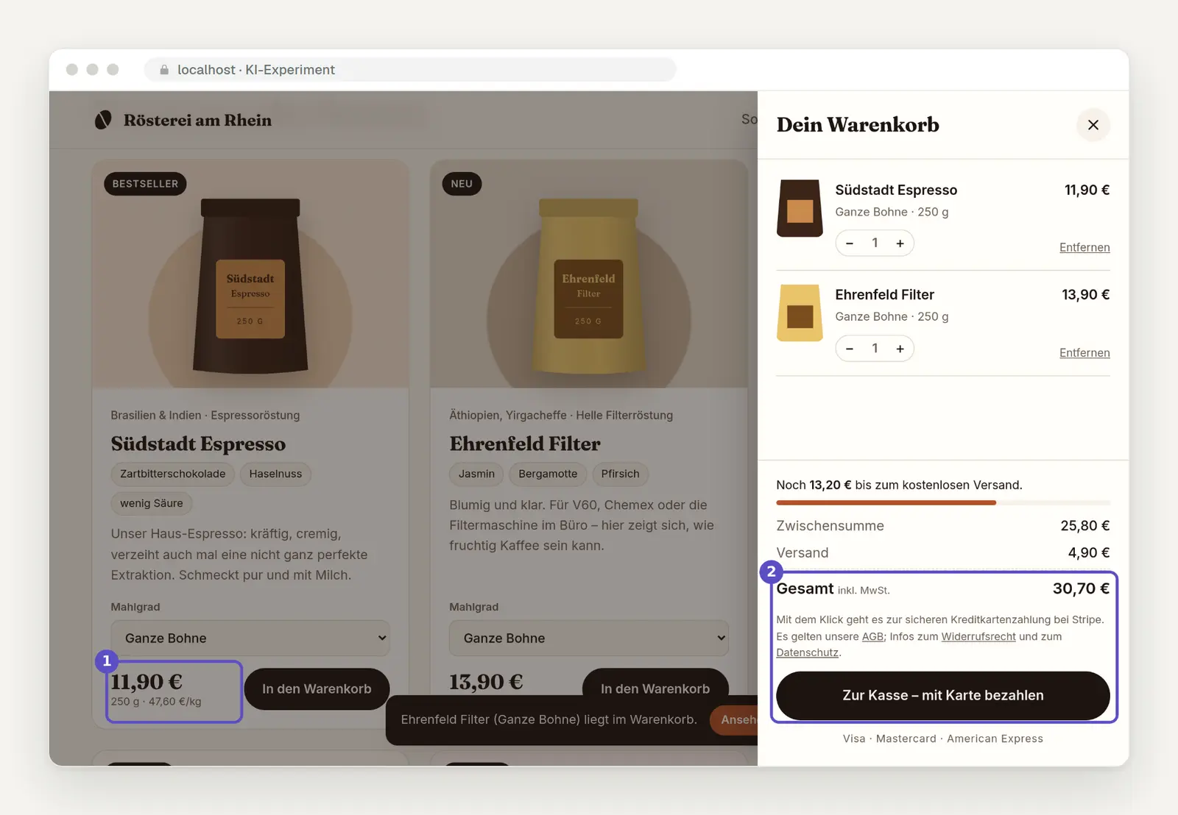Decrease Südstadt Espresso quantity with minus

(850, 243)
